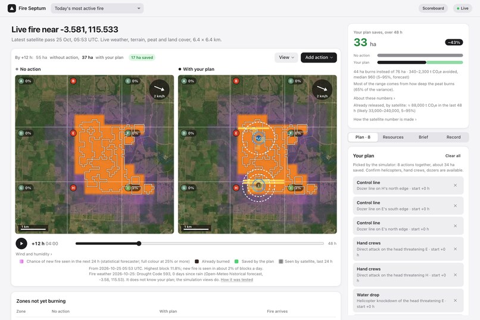Switch to the Record tab
480x320 pixels.
[453, 137]
